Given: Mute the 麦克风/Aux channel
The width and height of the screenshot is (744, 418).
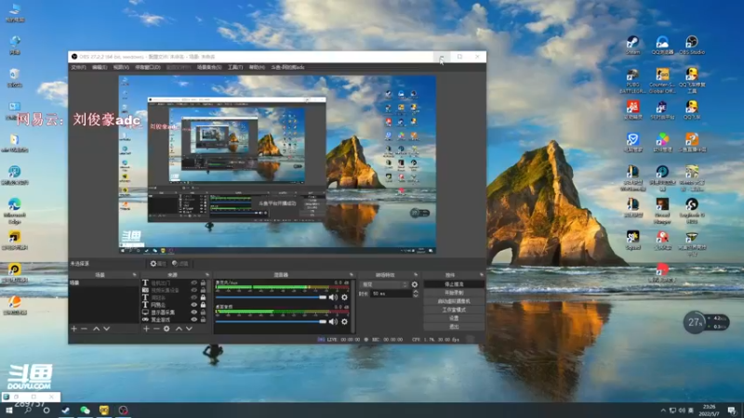Looking at the screenshot, I should pos(333,297).
